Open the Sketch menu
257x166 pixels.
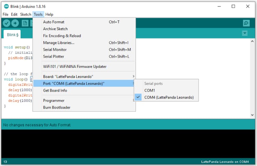[26, 15]
